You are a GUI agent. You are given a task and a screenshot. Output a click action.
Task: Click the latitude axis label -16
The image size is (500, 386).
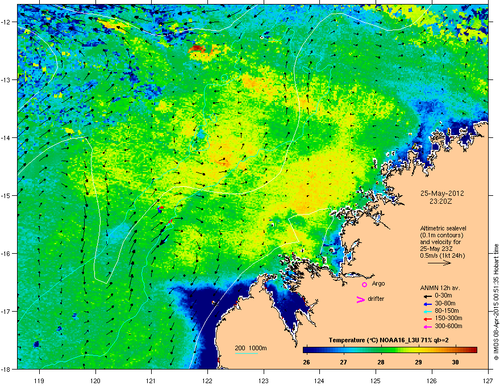(x=6, y=254)
